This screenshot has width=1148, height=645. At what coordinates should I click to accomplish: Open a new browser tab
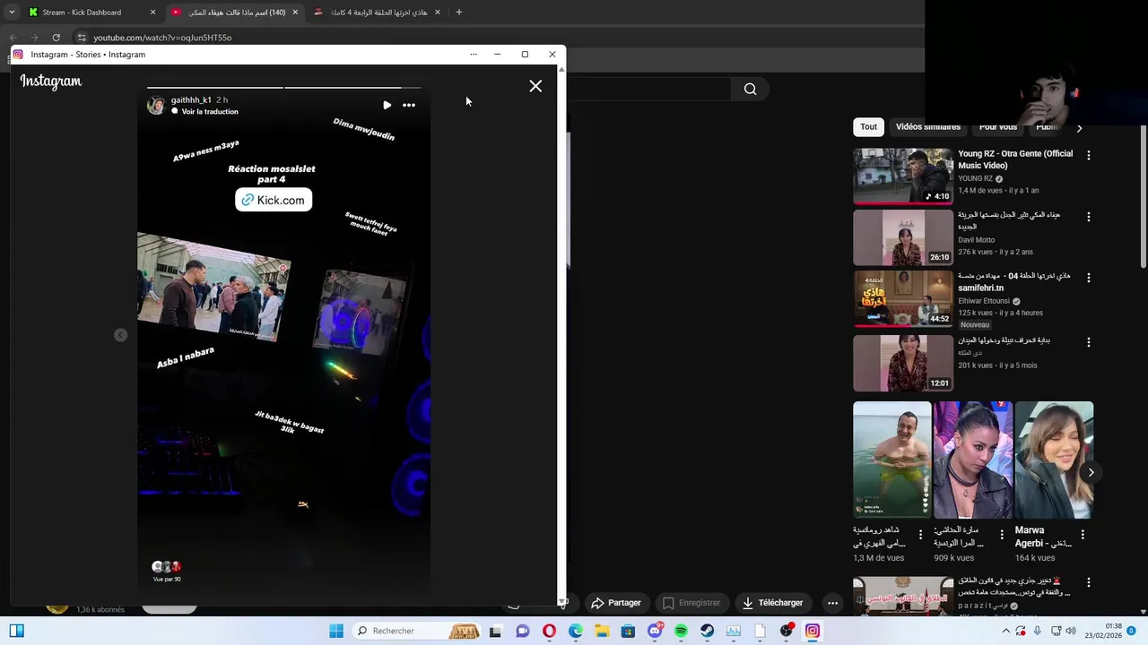[459, 13]
